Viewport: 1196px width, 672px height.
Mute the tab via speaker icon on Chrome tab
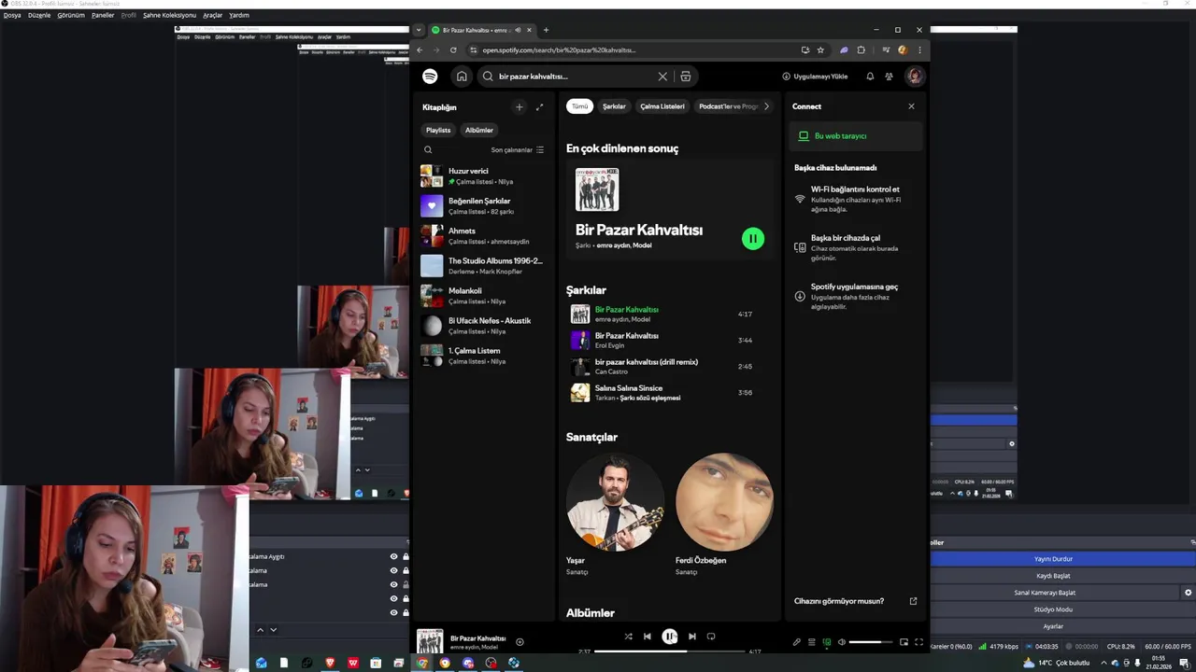518,30
